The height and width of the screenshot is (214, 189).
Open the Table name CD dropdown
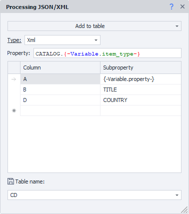coord(94,195)
